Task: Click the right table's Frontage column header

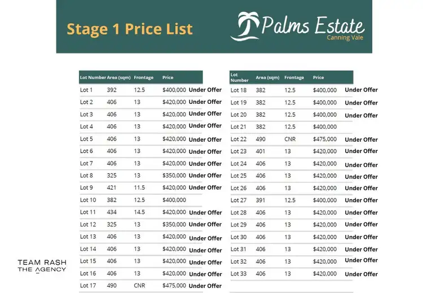Action: (294, 77)
